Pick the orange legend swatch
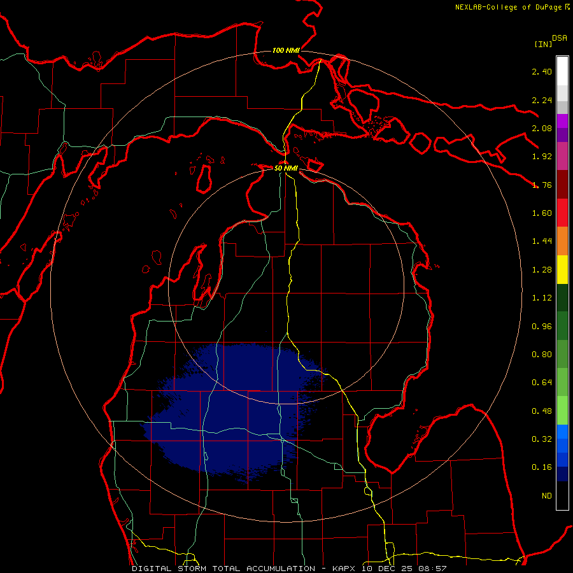 tap(562, 241)
